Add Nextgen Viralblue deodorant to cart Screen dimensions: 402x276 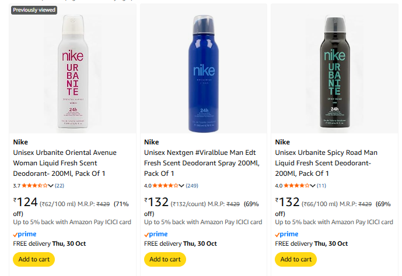pos(165,259)
